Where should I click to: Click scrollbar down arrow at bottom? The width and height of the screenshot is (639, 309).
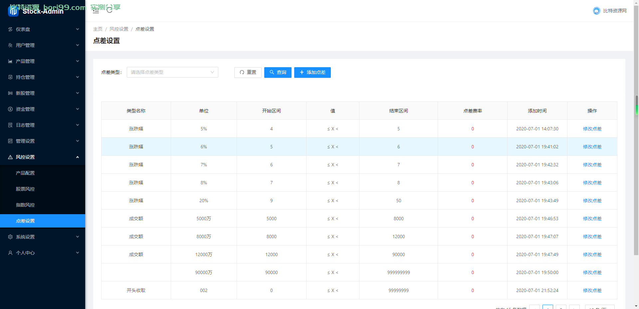[x=636, y=306]
